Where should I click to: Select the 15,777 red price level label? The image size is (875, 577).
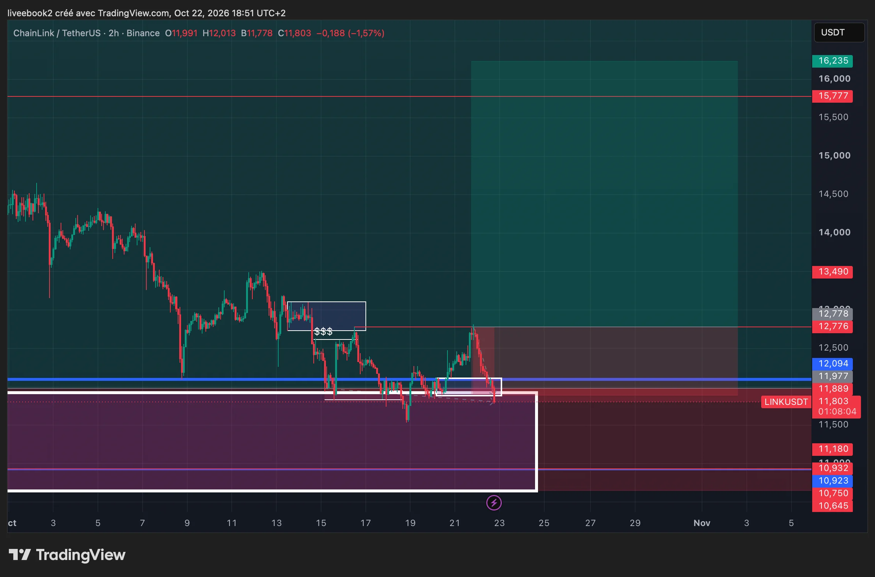click(x=832, y=96)
